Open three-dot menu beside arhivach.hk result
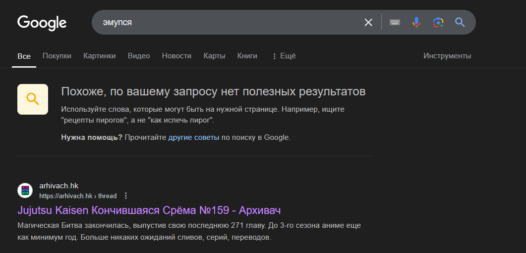Screen dimensions: 526x253 126,196
